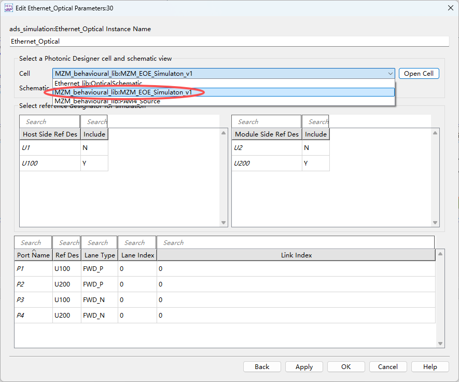
Task: Pick MZM_behavioural_lib:PAM4_Source list entry
Action: click(x=224, y=101)
